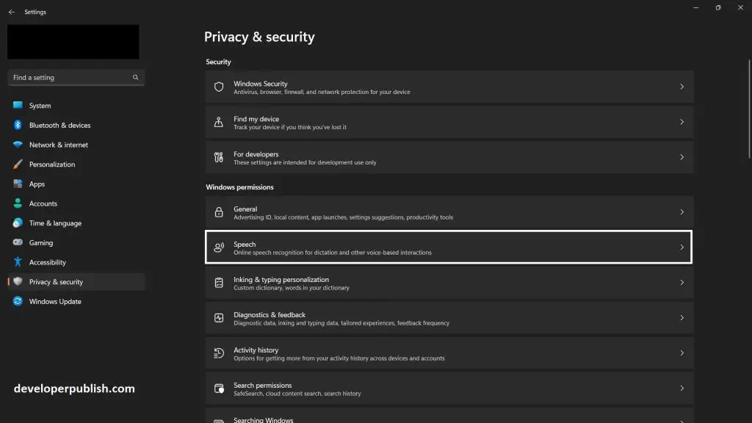Open Diagnostics & feedback title
752x423 pixels.
270,314
